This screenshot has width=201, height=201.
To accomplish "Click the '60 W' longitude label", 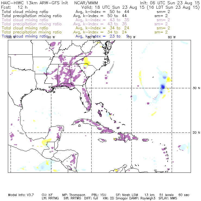I will click(x=172, y=37).
